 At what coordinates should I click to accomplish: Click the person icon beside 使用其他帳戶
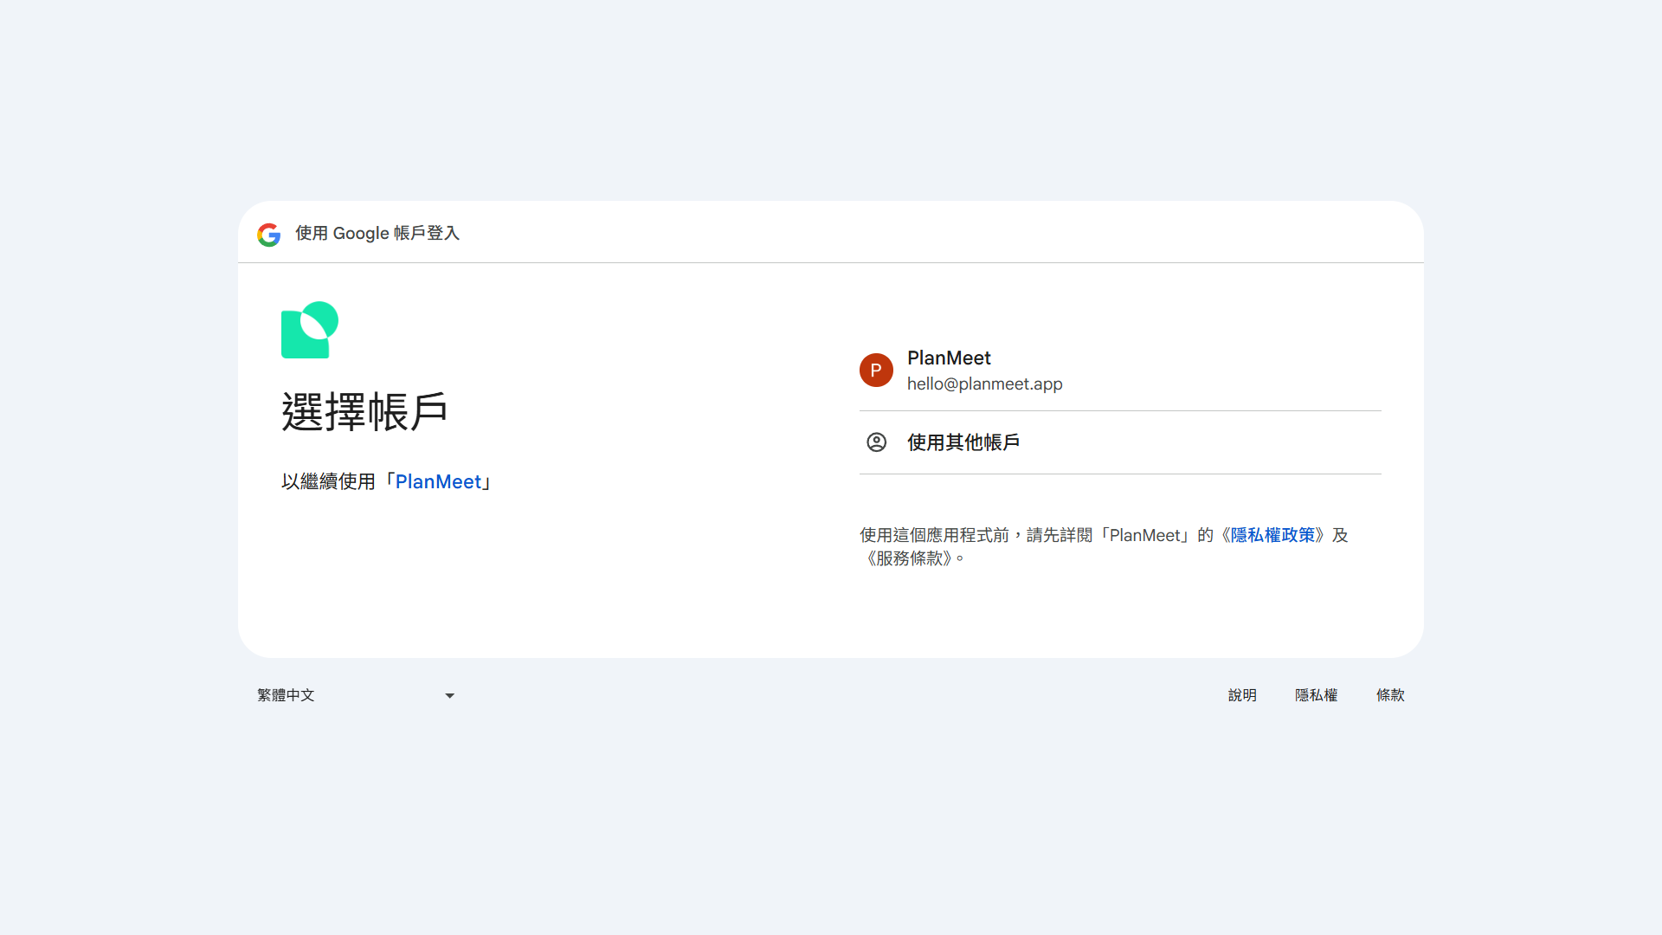pos(876,442)
